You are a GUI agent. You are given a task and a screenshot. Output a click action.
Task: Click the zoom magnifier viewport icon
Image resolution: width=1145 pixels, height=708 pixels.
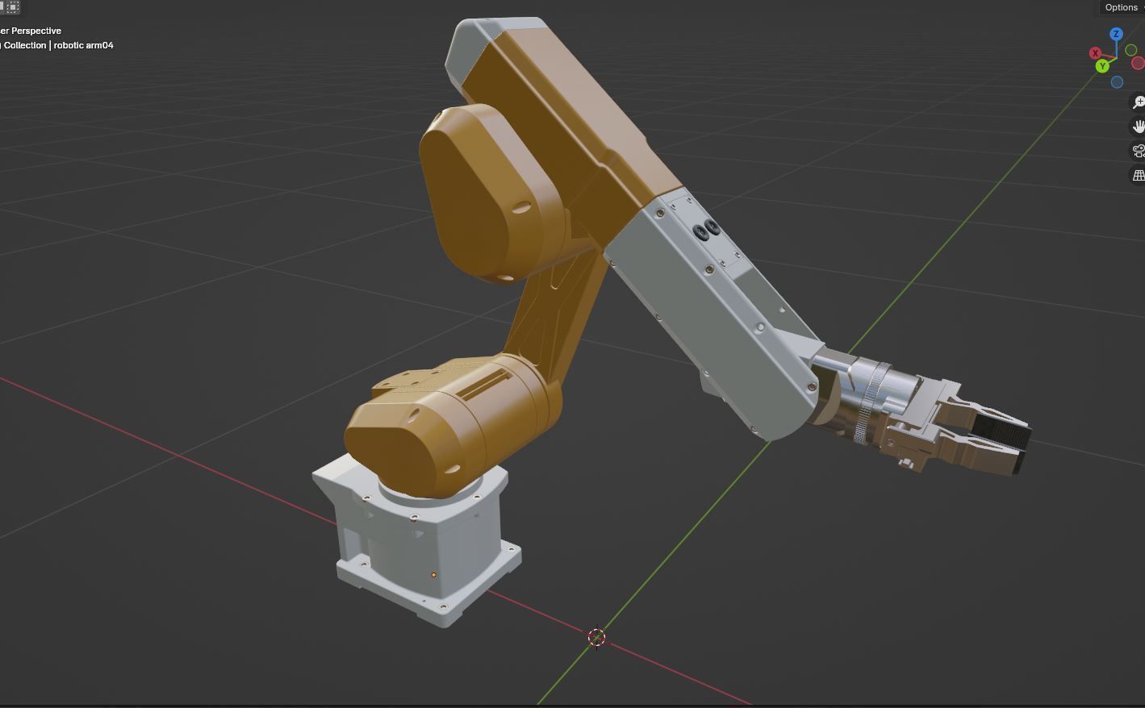point(1138,102)
